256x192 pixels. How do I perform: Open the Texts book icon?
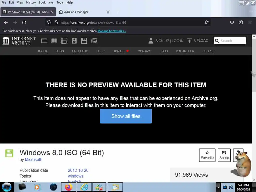[54, 41]
